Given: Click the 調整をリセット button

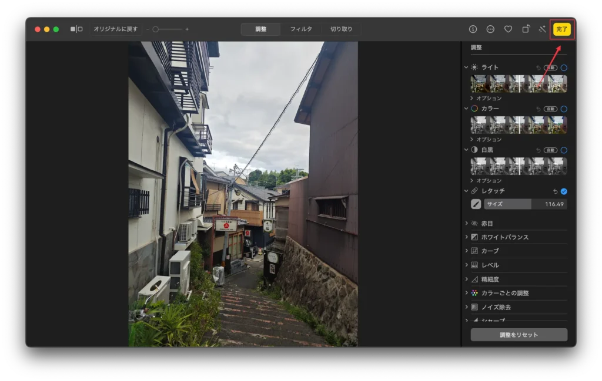Looking at the screenshot, I should point(519,335).
